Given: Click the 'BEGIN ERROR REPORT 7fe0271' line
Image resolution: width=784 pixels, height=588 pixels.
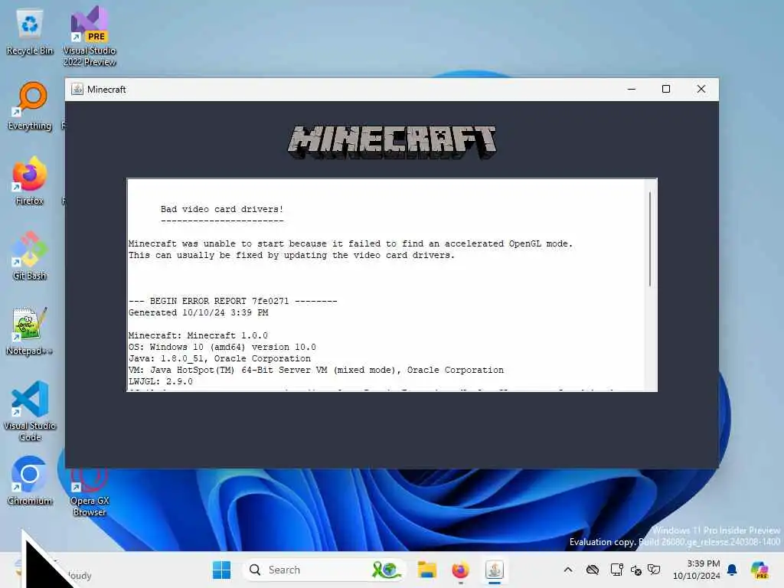Looking at the screenshot, I should [x=233, y=301].
